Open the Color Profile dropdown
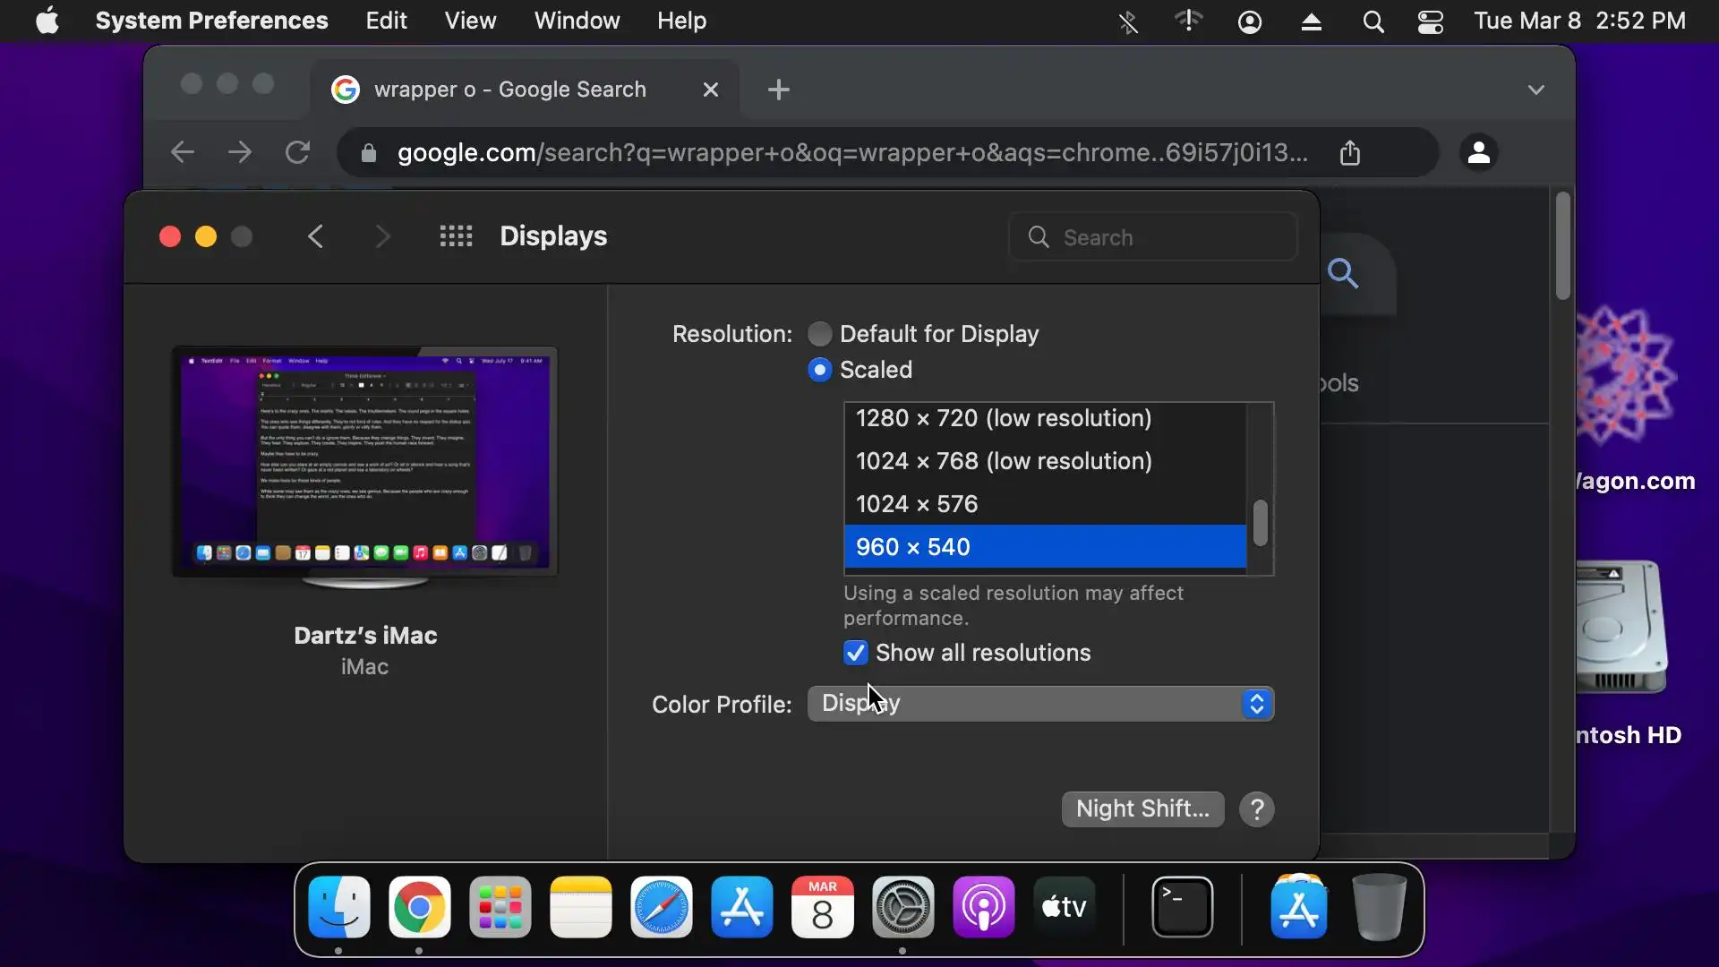1719x967 pixels. pyautogui.click(x=1040, y=704)
